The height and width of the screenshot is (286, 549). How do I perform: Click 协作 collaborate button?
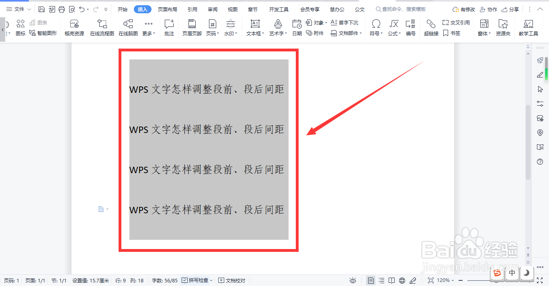pos(488,9)
